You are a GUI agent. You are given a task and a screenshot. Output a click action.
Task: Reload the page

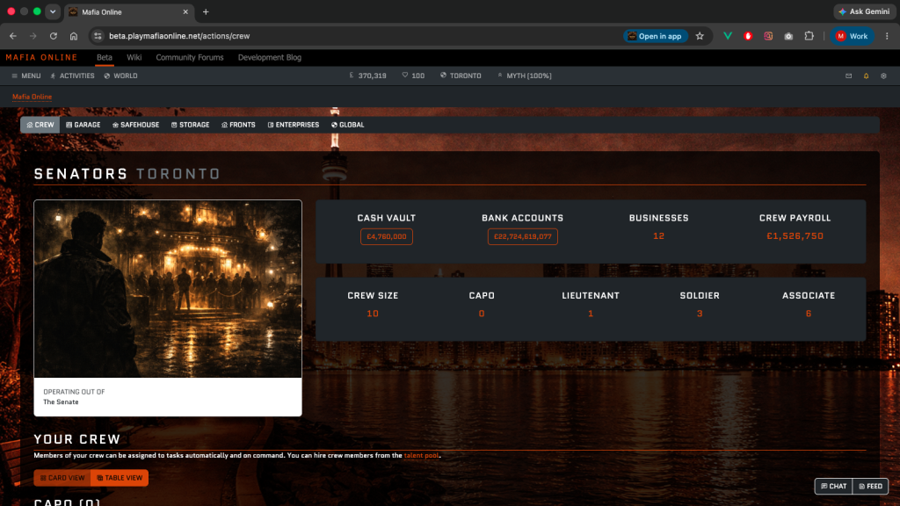(54, 35)
